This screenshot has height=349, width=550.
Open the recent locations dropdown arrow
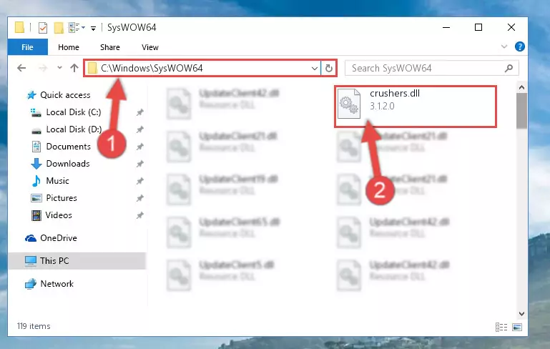coord(59,68)
